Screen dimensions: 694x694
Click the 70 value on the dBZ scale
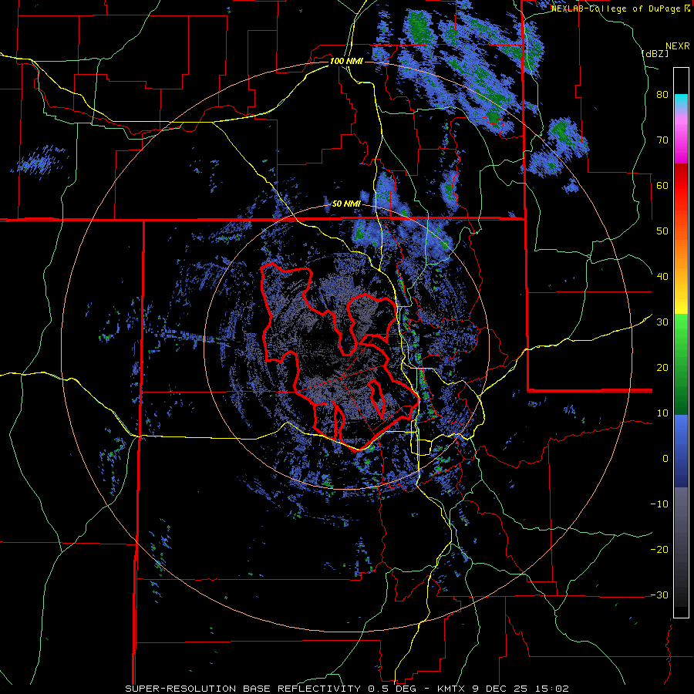click(662, 140)
